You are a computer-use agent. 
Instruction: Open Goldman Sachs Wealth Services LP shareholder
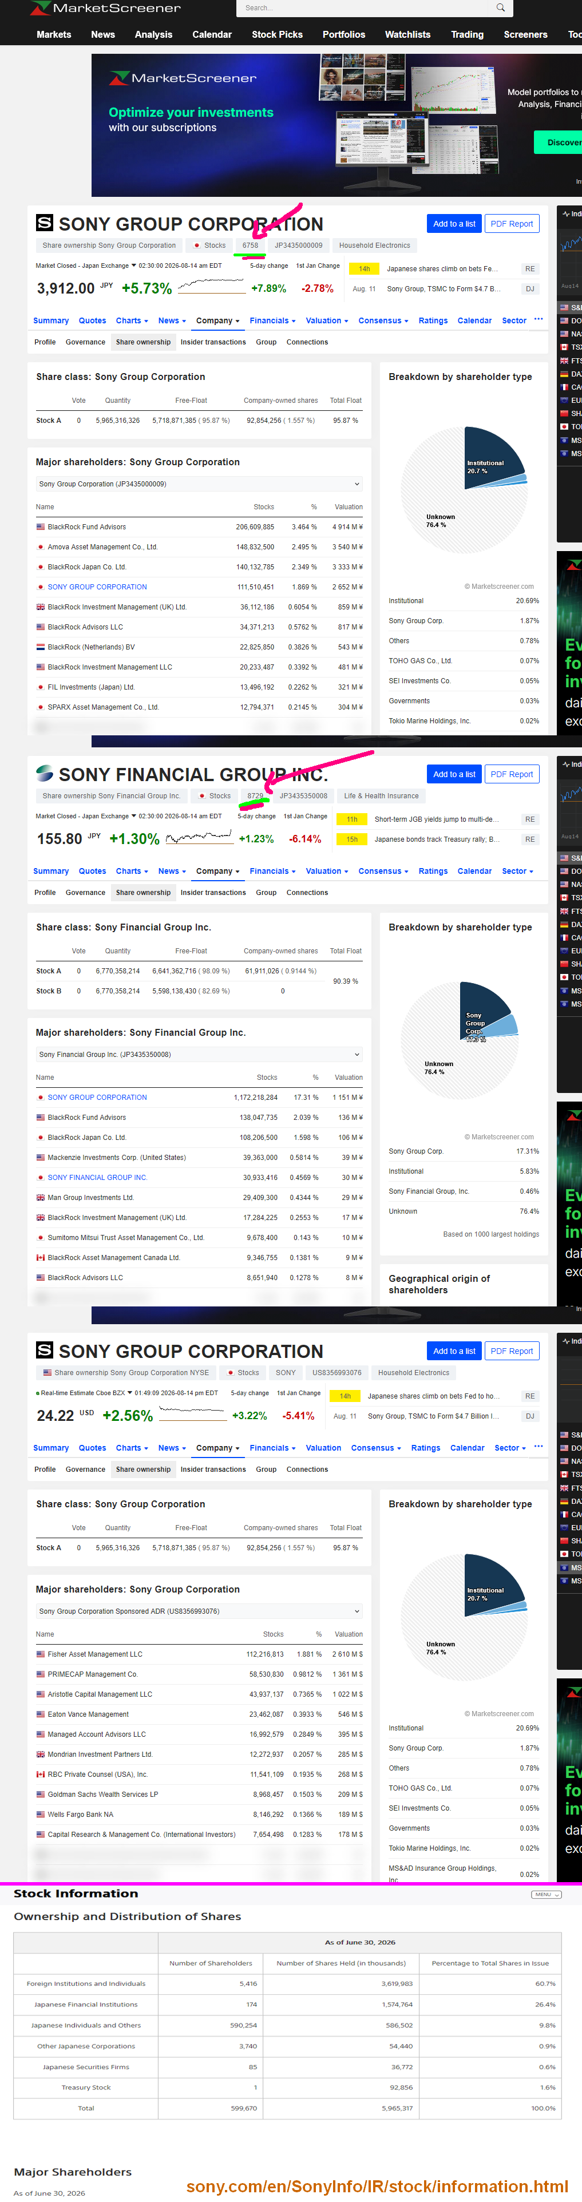(102, 1794)
